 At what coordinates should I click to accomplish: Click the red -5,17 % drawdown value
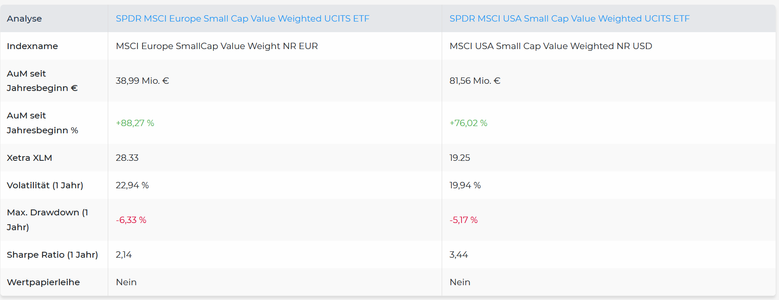463,220
